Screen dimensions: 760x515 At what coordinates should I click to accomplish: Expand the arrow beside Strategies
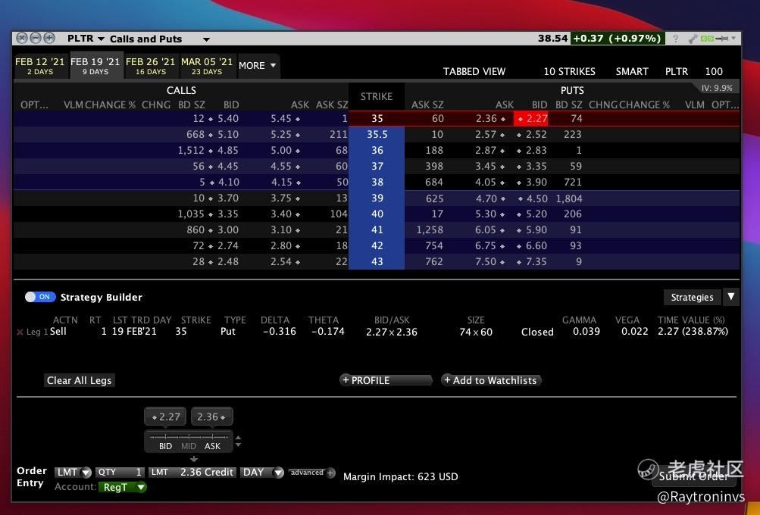[731, 296]
